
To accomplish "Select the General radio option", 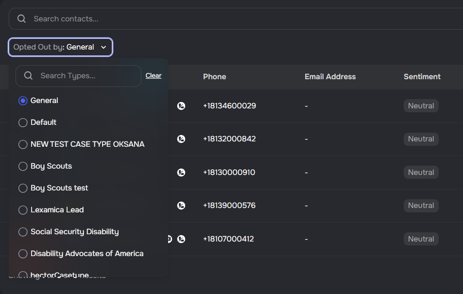I will pyautogui.click(x=23, y=101).
